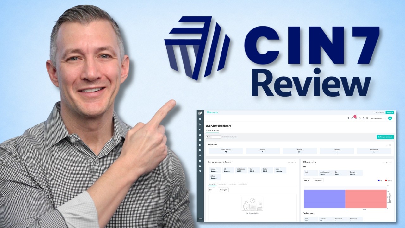Viewport: 405px width, 228px height.
Task: Toggle the Overdue legend dot in Bills chart
Action: tap(386, 180)
